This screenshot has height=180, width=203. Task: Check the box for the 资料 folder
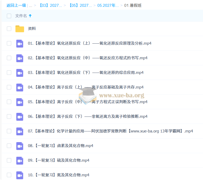pos(9,28)
